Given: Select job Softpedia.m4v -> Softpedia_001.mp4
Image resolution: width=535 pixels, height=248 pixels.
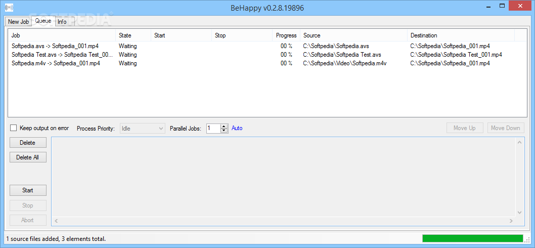Looking at the screenshot, I should 56,63.
